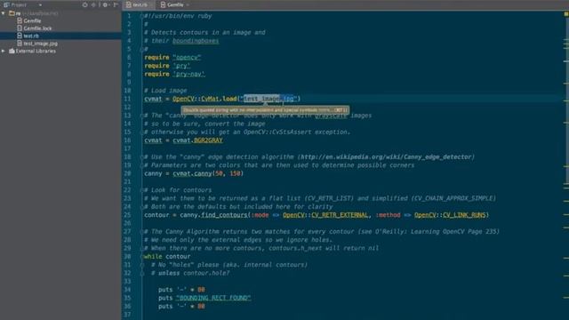Image resolution: width=569 pixels, height=320 pixels.
Task: Click the test_image.jpg file icon
Action: (x=20, y=44)
